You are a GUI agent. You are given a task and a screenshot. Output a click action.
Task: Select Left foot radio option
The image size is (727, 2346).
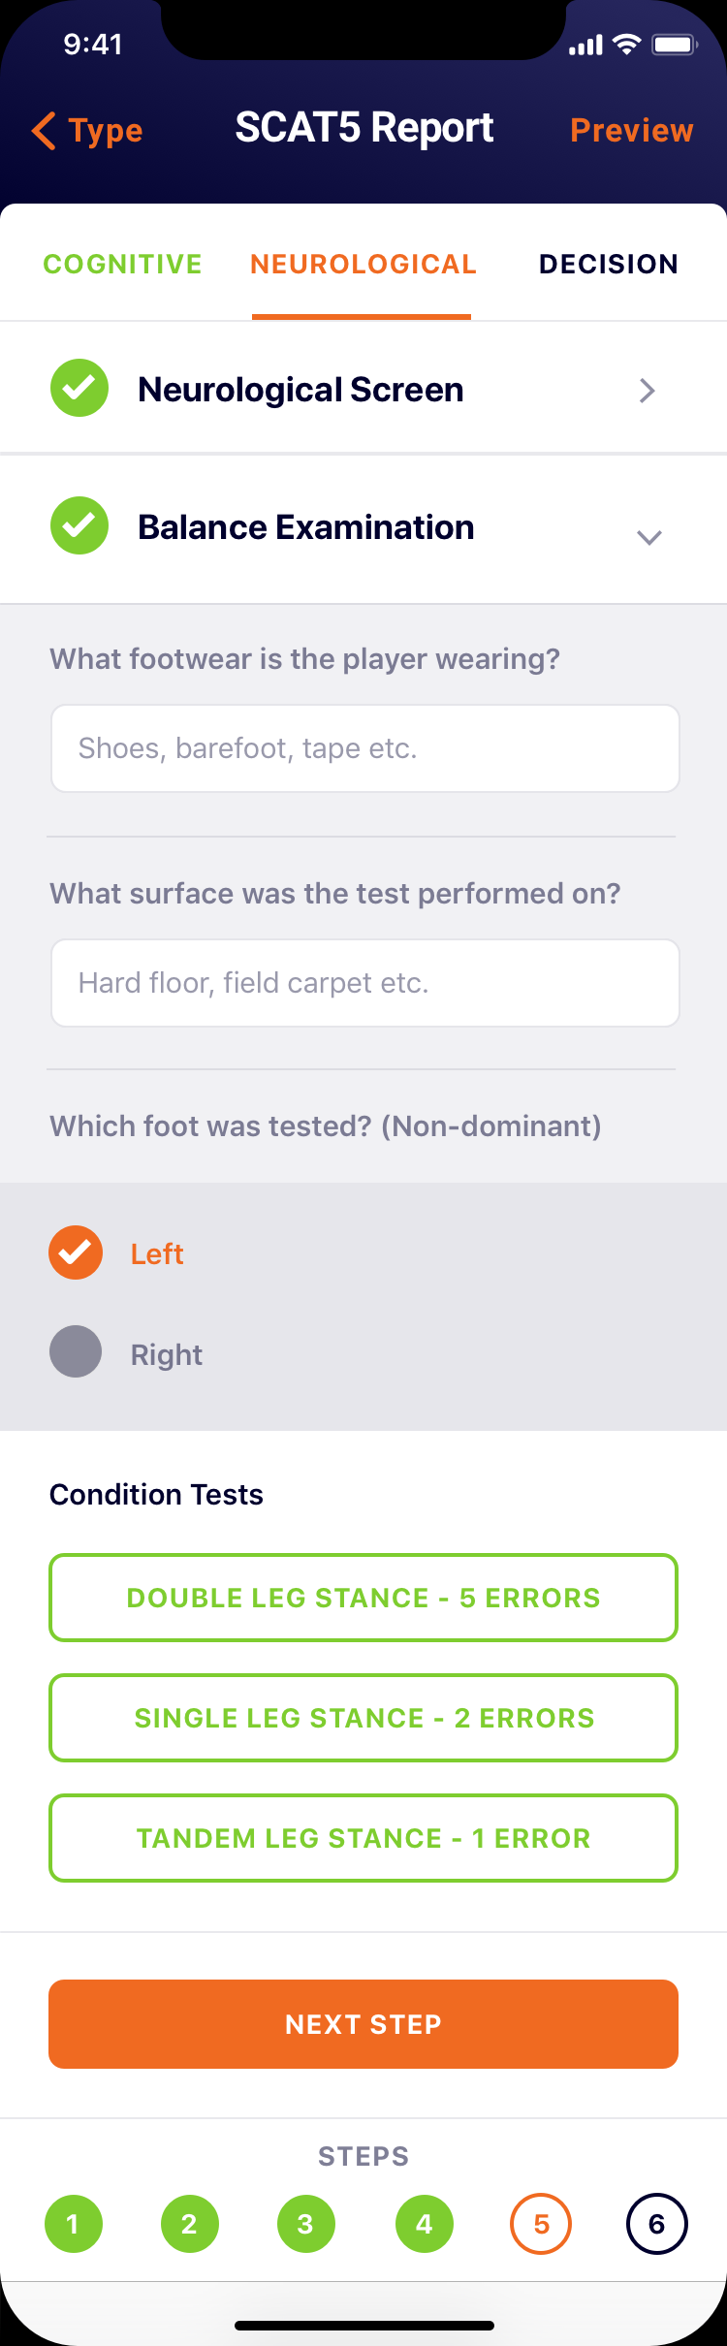pyautogui.click(x=76, y=1252)
